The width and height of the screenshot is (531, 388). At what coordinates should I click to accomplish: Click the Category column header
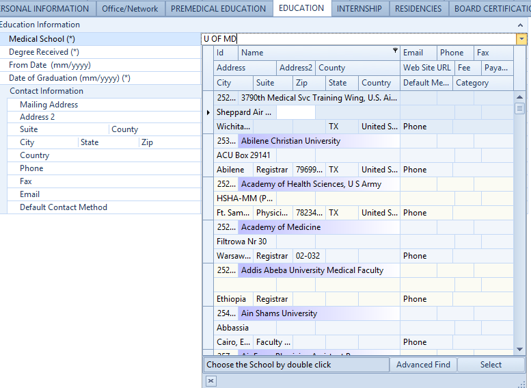click(483, 83)
